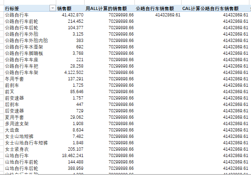Select 41432869.61 in the 公路自行车销售额 column
The width and height of the screenshot is (251, 175).
tap(168, 15)
